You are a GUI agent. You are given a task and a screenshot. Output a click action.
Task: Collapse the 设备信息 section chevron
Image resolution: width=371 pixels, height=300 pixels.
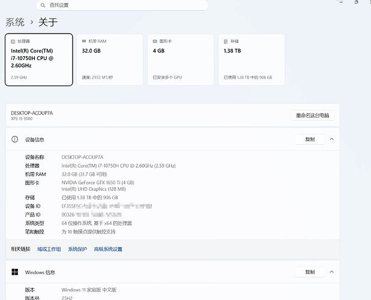pyautogui.click(x=332, y=139)
